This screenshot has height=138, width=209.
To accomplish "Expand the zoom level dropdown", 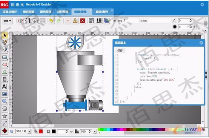I will 29,132.
